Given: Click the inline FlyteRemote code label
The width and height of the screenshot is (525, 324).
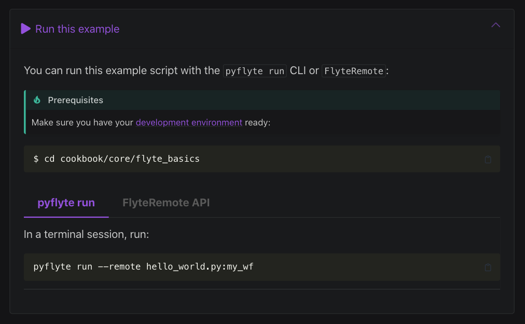Looking at the screenshot, I should pos(354,71).
